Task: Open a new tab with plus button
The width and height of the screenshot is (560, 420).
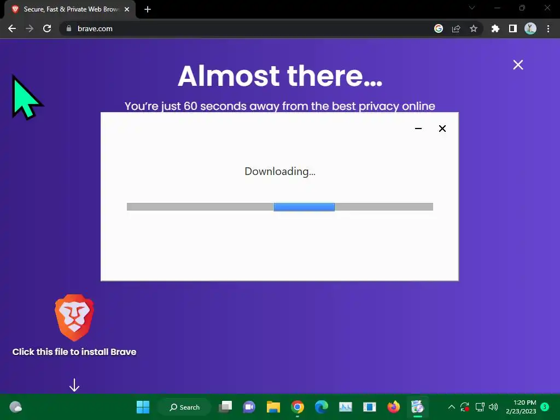Action: (148, 9)
